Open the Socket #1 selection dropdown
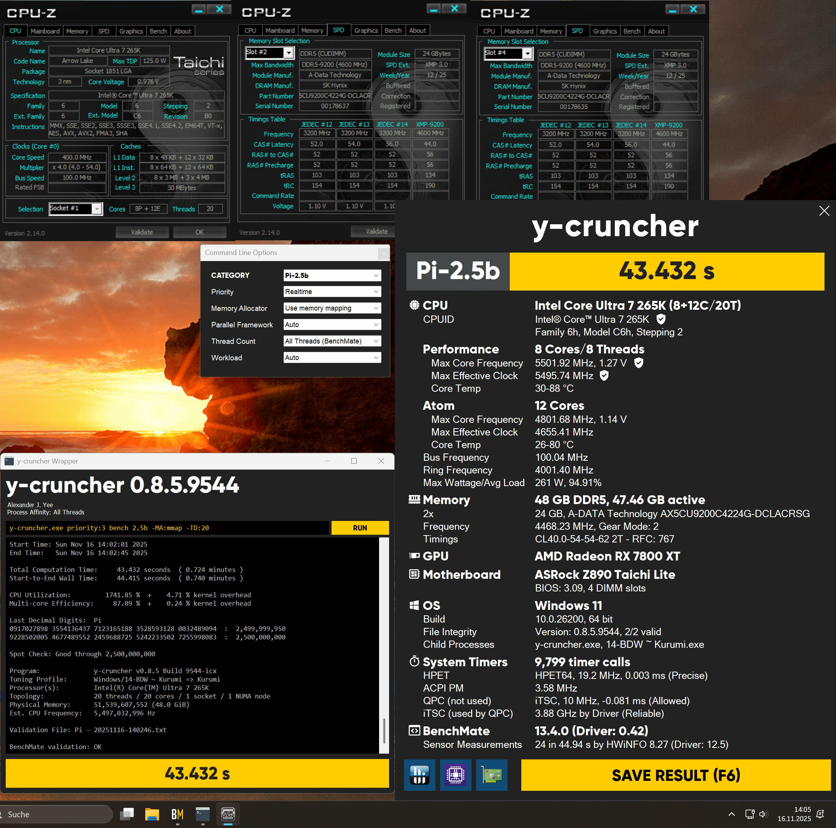Image resolution: width=836 pixels, height=828 pixels. [x=97, y=209]
